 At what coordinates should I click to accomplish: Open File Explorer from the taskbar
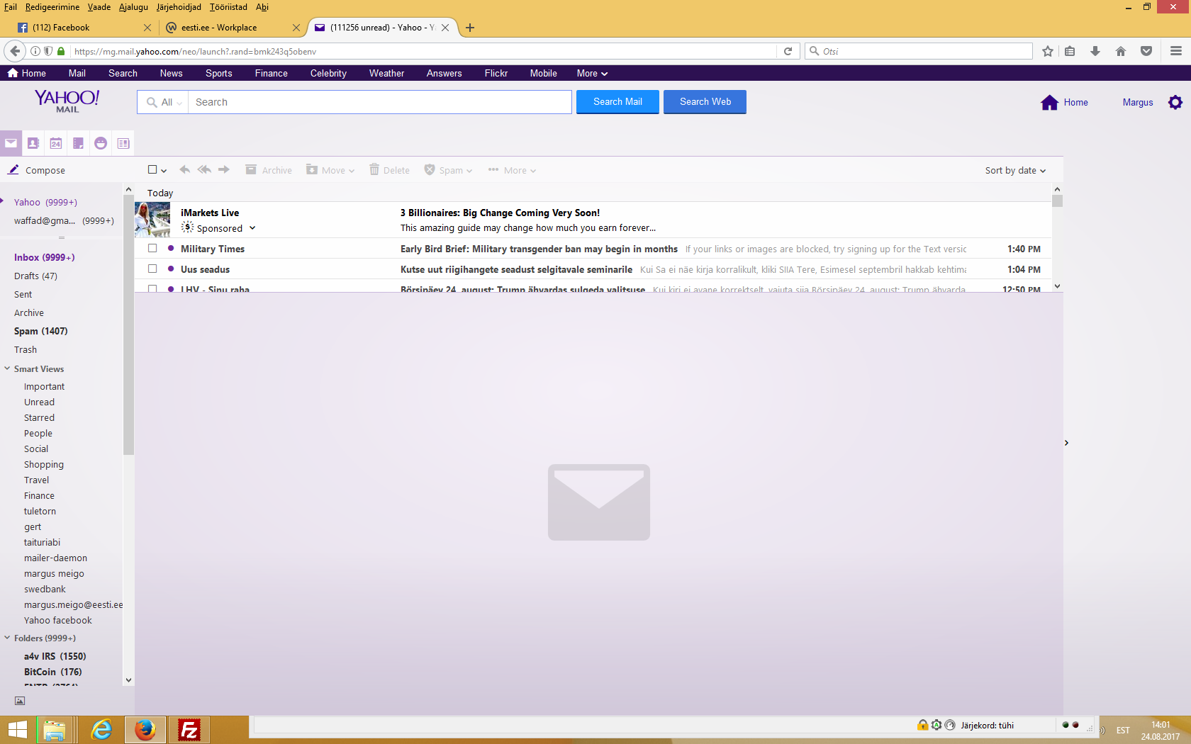[55, 730]
